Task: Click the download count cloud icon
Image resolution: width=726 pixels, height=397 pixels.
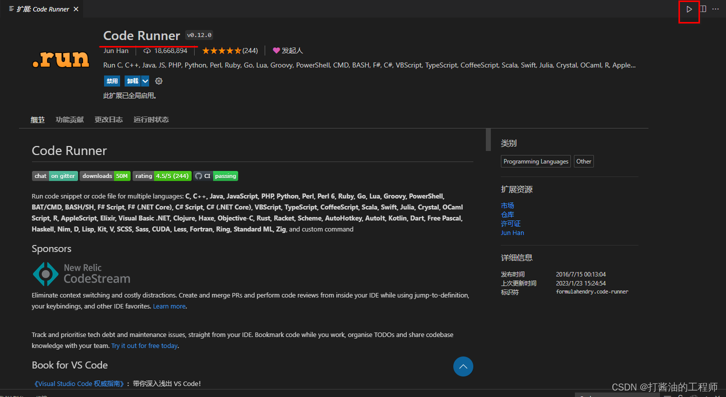Action: click(x=147, y=50)
